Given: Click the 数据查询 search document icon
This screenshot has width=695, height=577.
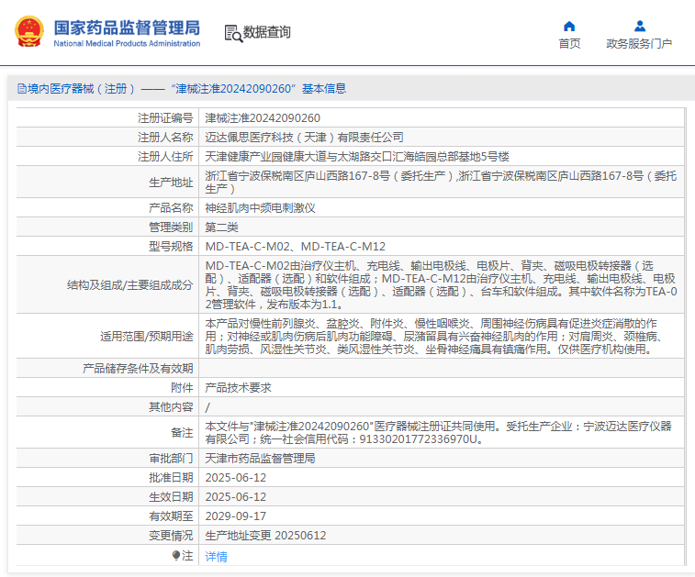Looking at the screenshot, I should tap(233, 33).
